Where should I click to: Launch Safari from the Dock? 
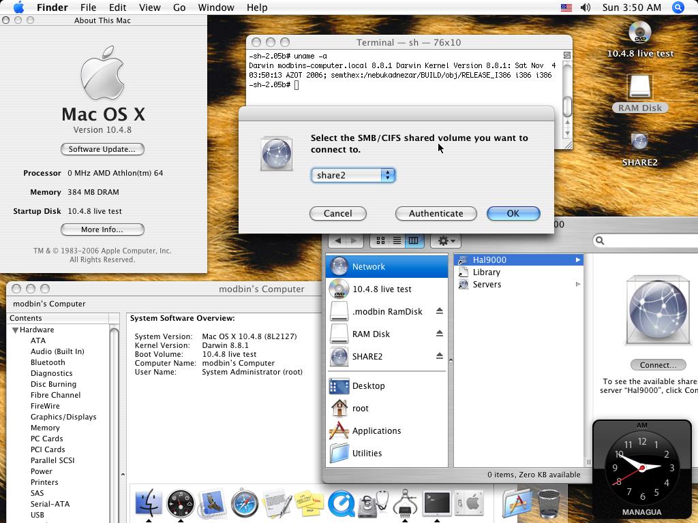coord(244,503)
